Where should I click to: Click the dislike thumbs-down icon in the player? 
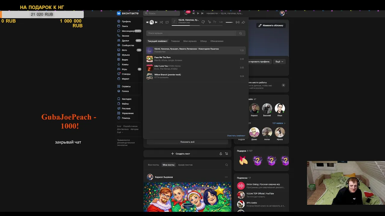(x=203, y=22)
